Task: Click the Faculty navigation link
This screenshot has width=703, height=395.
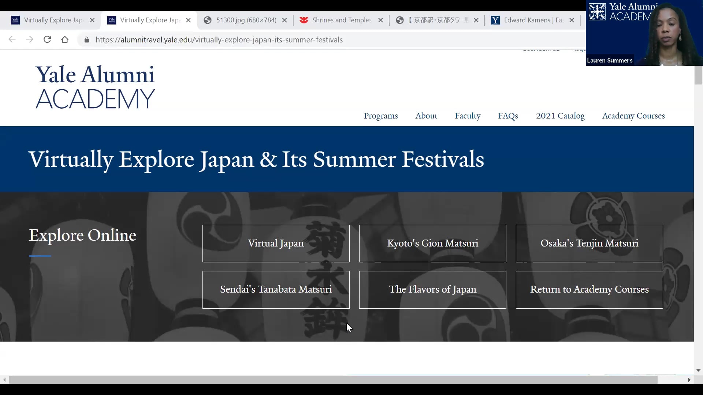Action: [467, 115]
